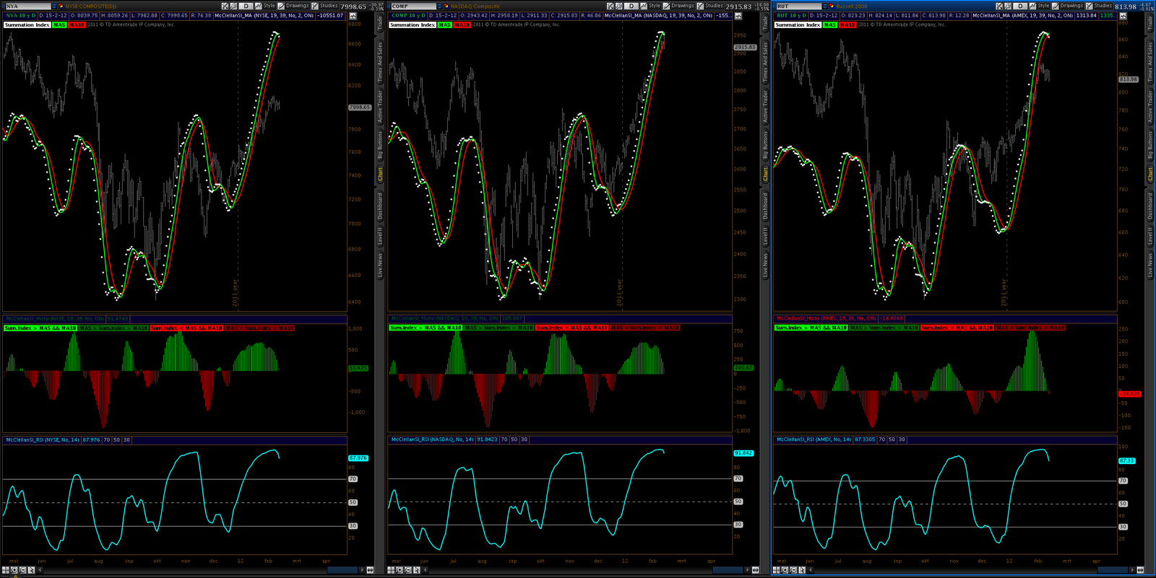This screenshot has width=1156, height=578.
Task: Open Level II side tab of RUT chart
Action: pos(1150,236)
